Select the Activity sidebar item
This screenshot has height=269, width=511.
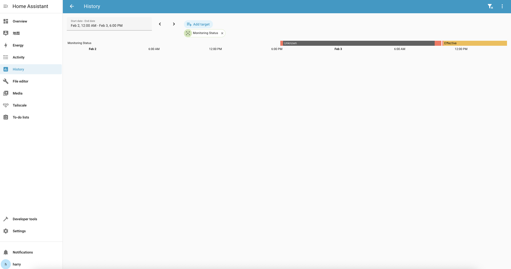[x=19, y=57]
